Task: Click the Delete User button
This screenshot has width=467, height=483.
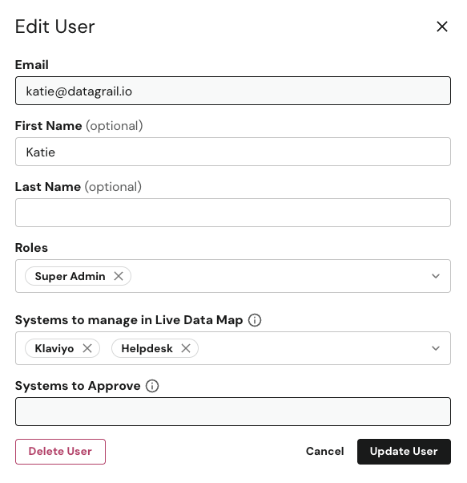Action: 60,452
